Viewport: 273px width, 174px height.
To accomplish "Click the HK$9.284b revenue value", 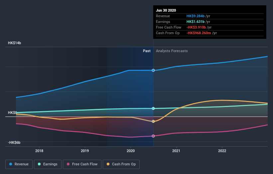I will (x=196, y=16).
